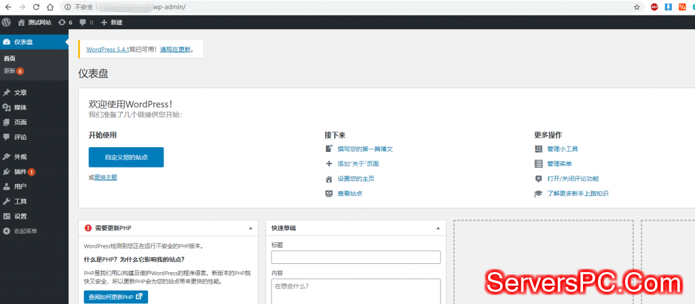Click the 自定义您的站点 button
The width and height of the screenshot is (695, 304).
click(x=126, y=157)
